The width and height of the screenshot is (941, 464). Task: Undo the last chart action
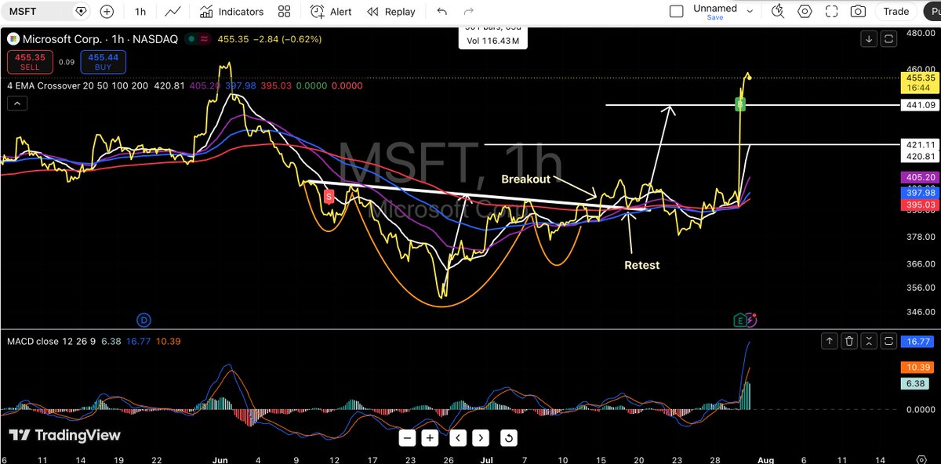(442, 12)
